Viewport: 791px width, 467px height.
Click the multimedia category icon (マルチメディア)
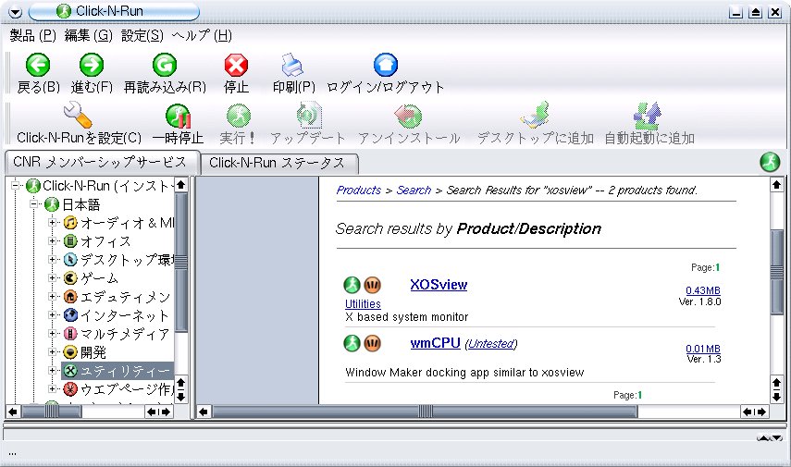(x=70, y=333)
